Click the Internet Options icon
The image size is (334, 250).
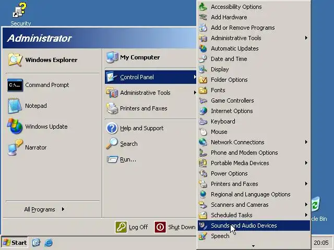(203, 111)
